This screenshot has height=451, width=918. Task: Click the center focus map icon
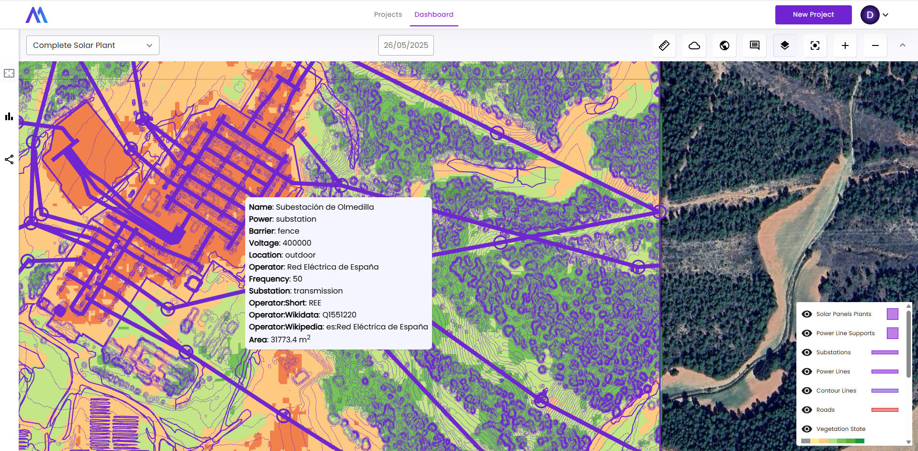(815, 45)
